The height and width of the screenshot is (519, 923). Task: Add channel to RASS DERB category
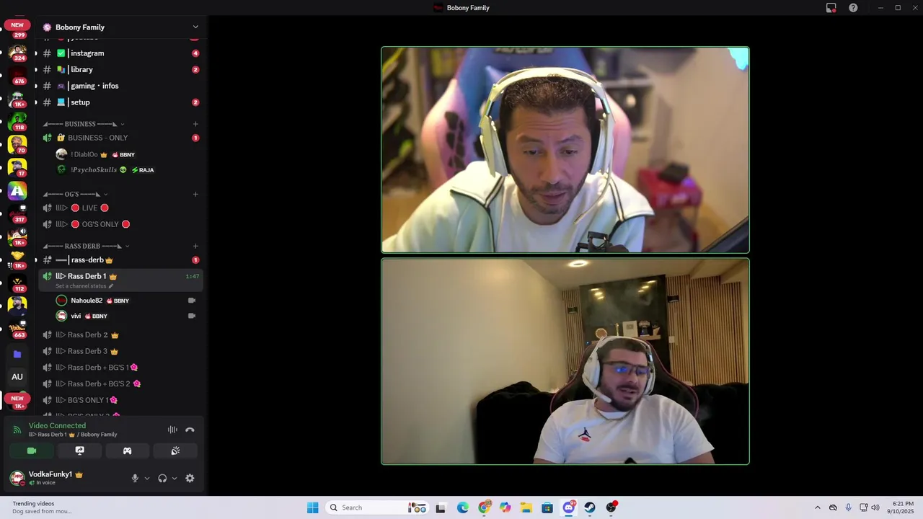tap(195, 246)
